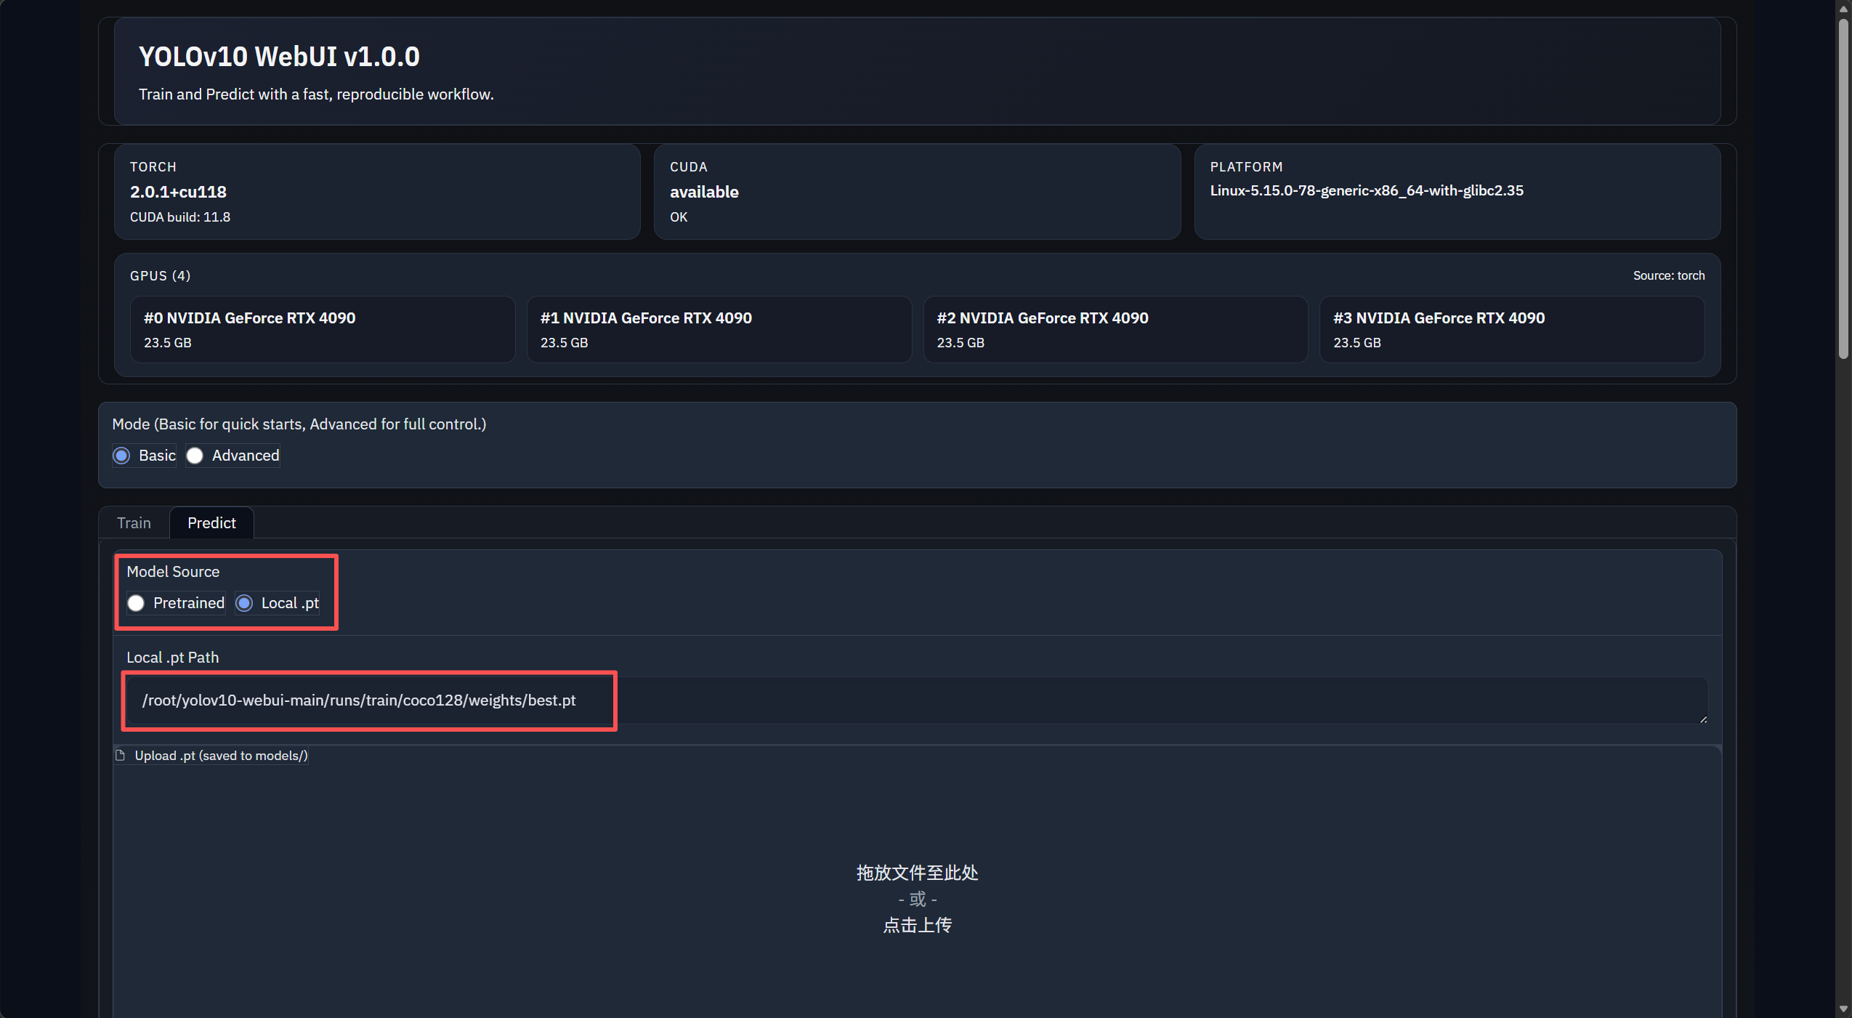Click the Model Source label
Image resolution: width=1852 pixels, height=1018 pixels.
173,572
